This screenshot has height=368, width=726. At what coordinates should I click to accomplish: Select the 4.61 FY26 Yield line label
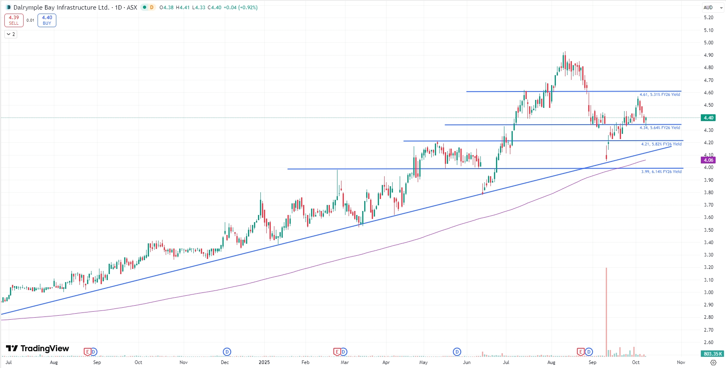(660, 95)
